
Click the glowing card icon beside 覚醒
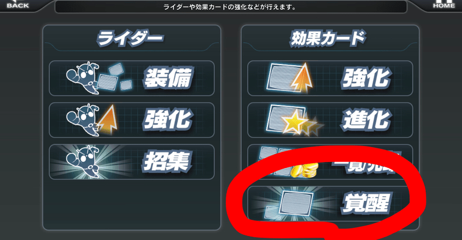(290, 203)
